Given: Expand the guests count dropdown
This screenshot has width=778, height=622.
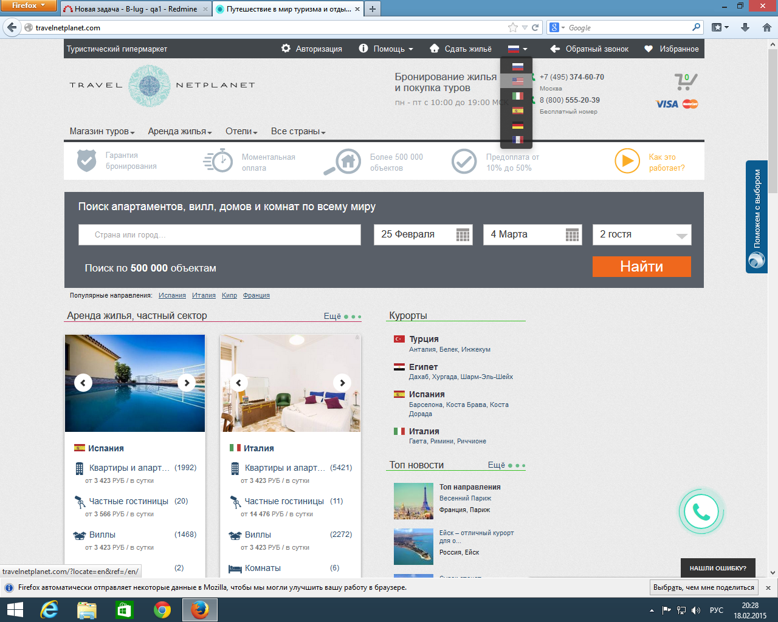Looking at the screenshot, I should point(681,236).
